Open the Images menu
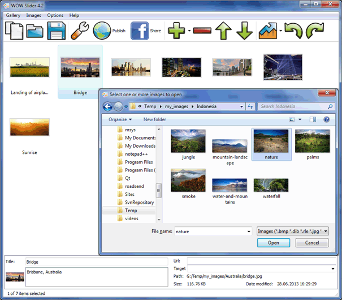 (x=33, y=15)
